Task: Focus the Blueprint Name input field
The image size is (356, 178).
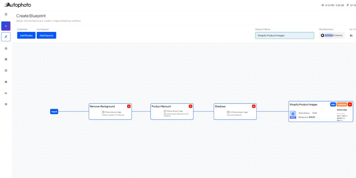Action: (x=284, y=35)
